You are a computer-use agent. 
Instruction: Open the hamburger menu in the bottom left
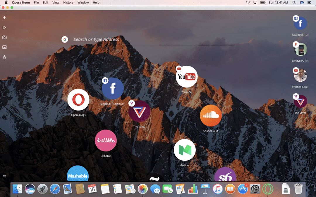tap(4, 177)
